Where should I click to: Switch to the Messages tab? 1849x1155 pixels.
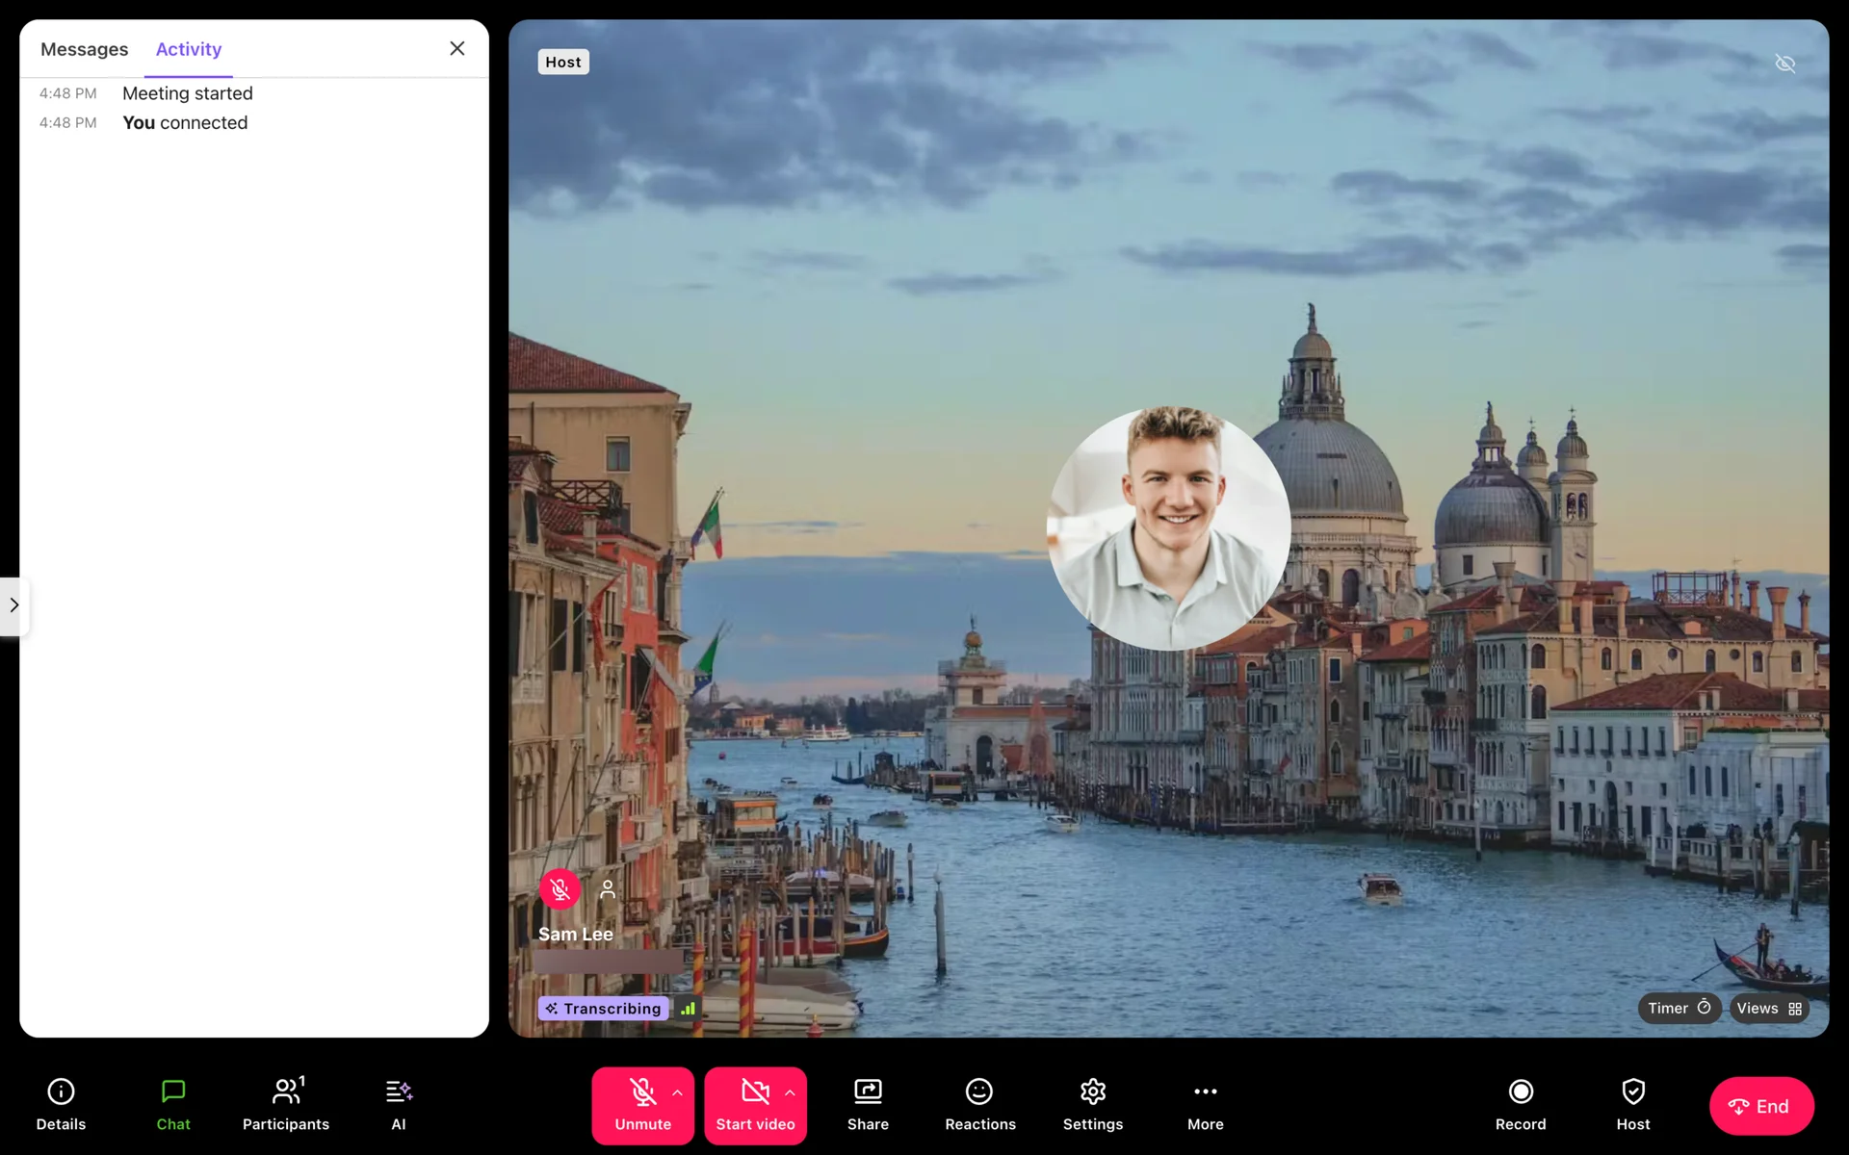pos(84,49)
